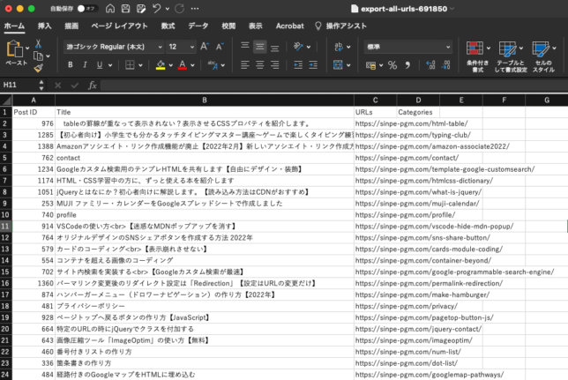Click the Paste (ペースト) clipboard icon
The width and height of the screenshot is (568, 380).
point(14,48)
